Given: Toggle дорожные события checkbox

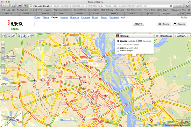Looking at the screenshot, I should pos(118,48).
